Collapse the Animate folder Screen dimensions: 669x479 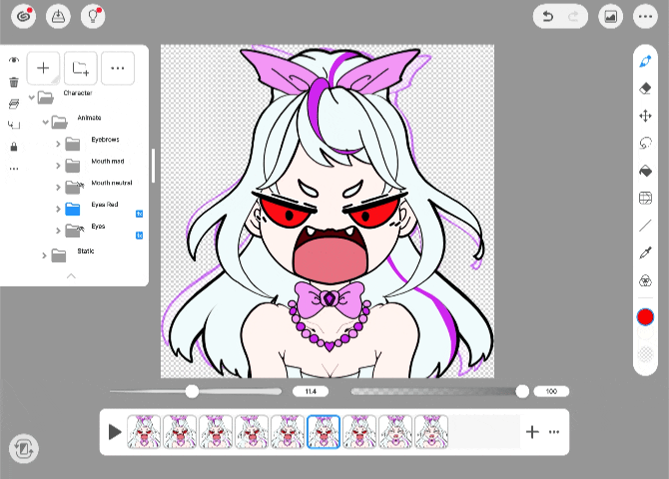coord(45,123)
